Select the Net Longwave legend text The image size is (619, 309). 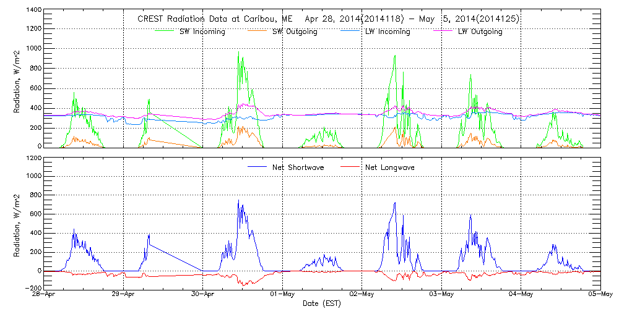(392, 167)
